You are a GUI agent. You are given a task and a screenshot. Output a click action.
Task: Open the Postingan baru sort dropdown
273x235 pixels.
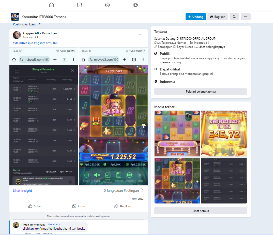point(26,24)
